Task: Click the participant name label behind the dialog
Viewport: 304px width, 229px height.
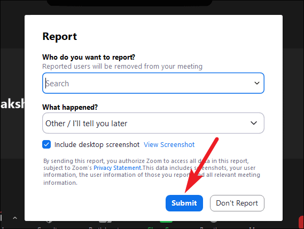Action: coord(12,104)
